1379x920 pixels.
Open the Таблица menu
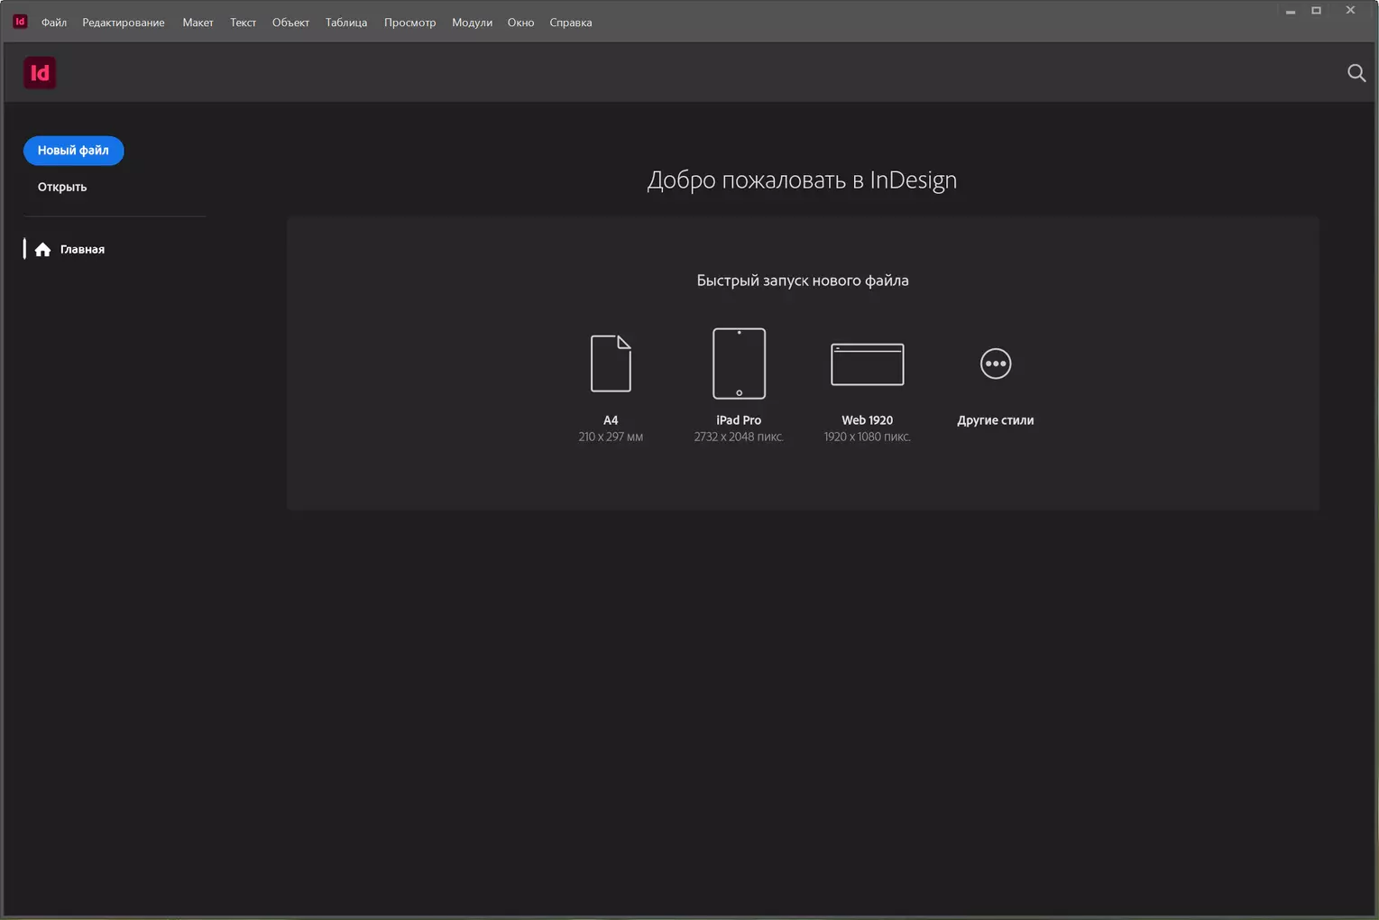pos(346,23)
